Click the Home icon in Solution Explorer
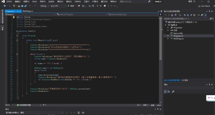The width and height of the screenshot is (215, 115). 172,15
